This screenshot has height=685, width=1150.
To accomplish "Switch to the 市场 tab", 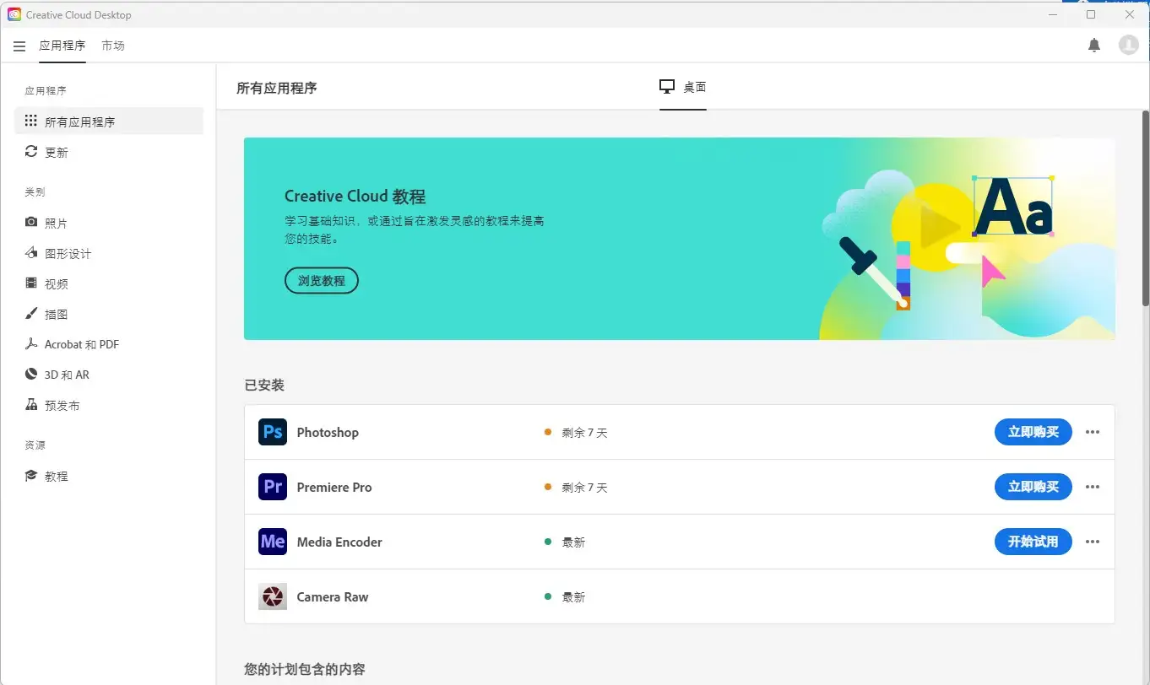I will click(115, 46).
